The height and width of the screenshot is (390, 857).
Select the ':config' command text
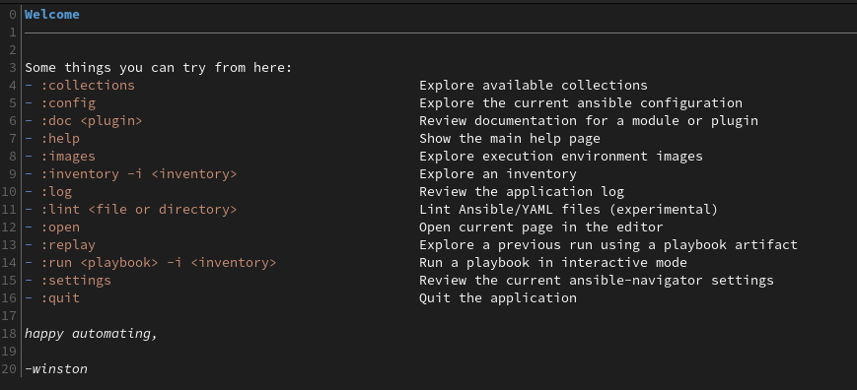click(x=68, y=103)
